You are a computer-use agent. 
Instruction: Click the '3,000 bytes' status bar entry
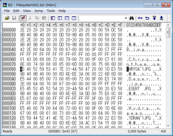137,131
